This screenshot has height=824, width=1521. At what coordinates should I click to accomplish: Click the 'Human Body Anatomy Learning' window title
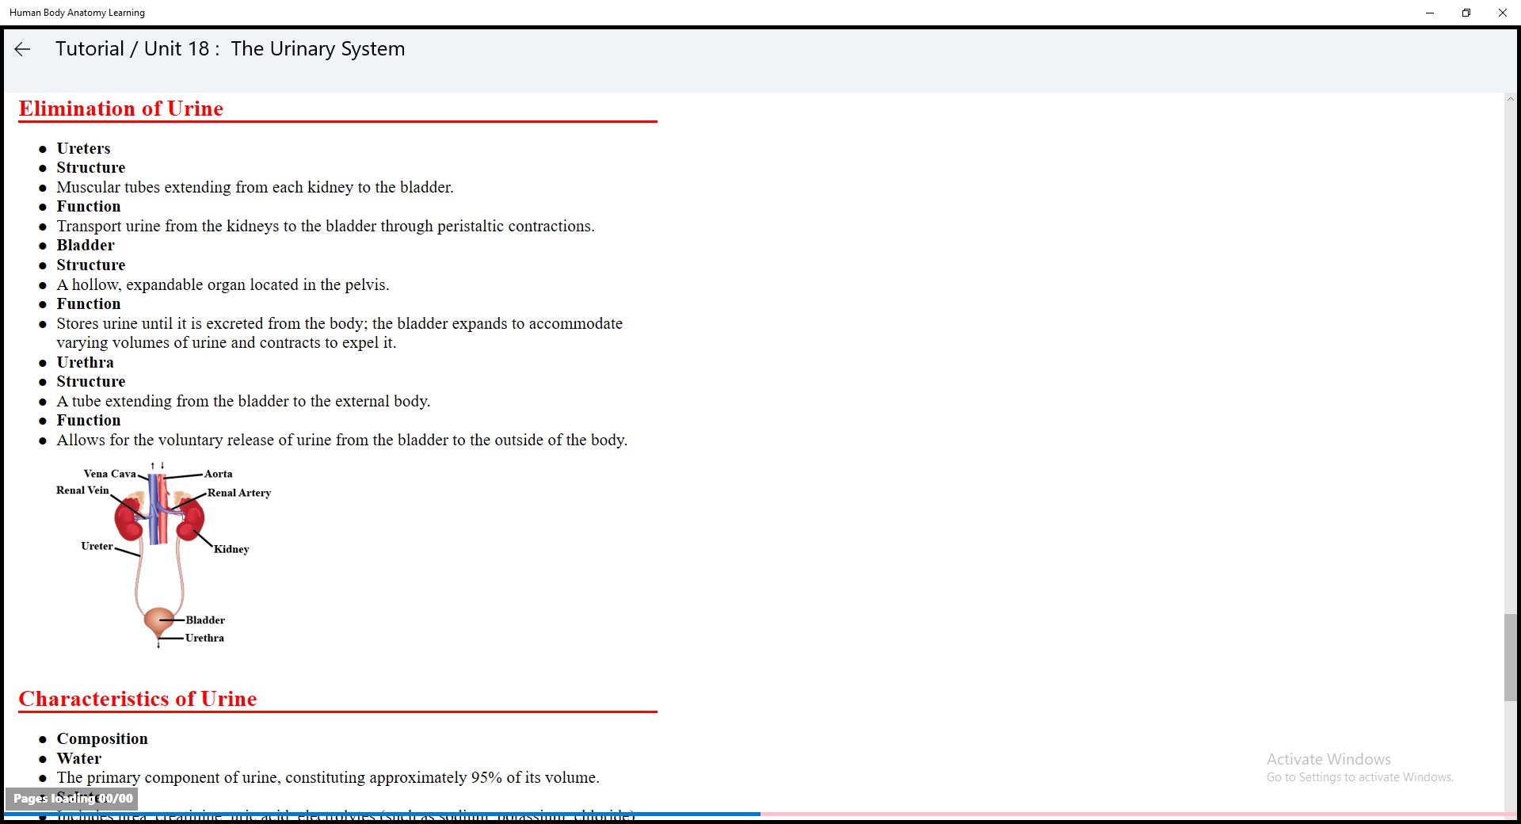(x=77, y=13)
